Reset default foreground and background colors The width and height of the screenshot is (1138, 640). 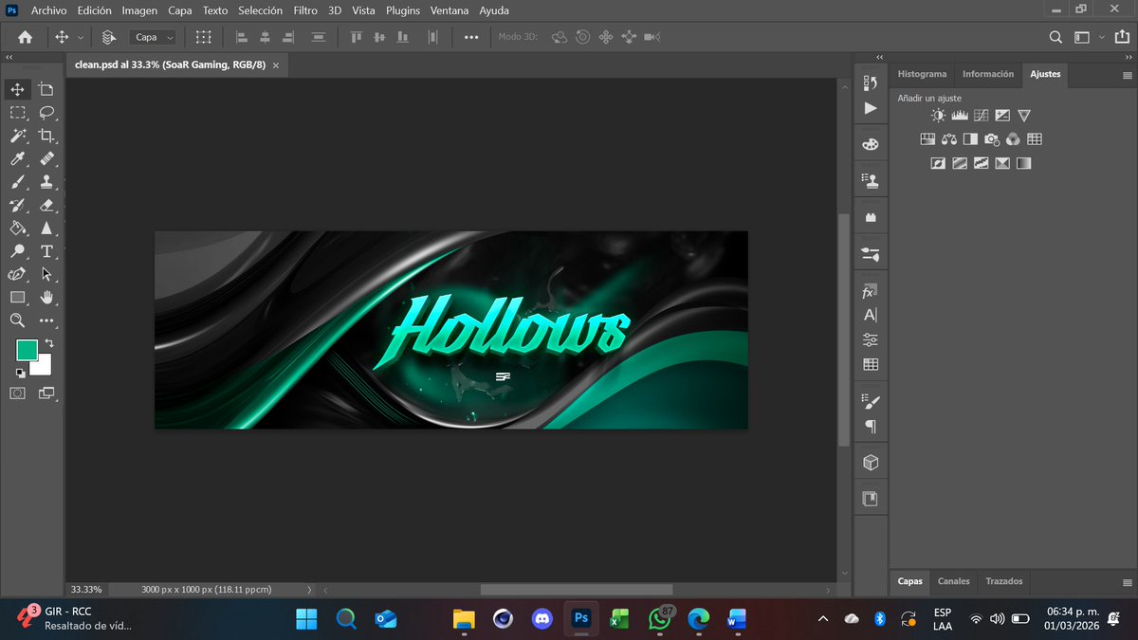(20, 374)
